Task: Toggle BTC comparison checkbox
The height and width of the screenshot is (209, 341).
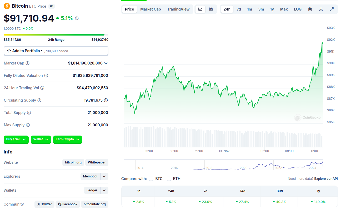Action: coord(151,179)
